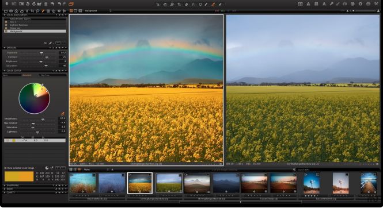Select the Zoom magnifier cursor tool
383x208 pixels.
coord(172,4)
